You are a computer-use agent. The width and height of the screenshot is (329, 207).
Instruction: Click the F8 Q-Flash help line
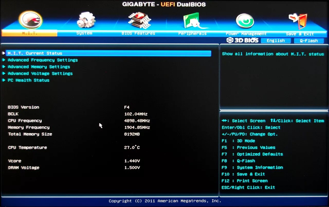238,161
